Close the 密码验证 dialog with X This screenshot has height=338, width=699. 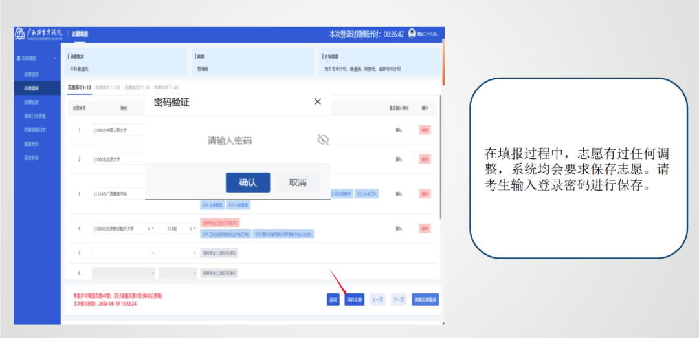(x=317, y=101)
